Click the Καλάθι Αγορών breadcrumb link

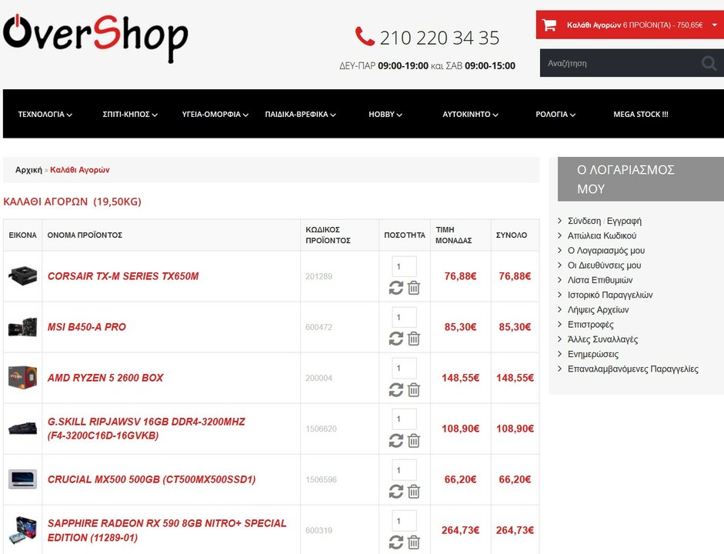click(80, 170)
